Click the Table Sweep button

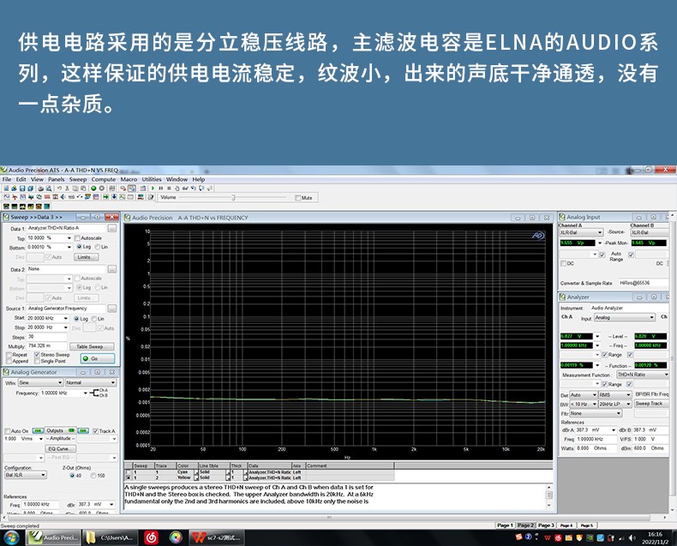point(92,346)
